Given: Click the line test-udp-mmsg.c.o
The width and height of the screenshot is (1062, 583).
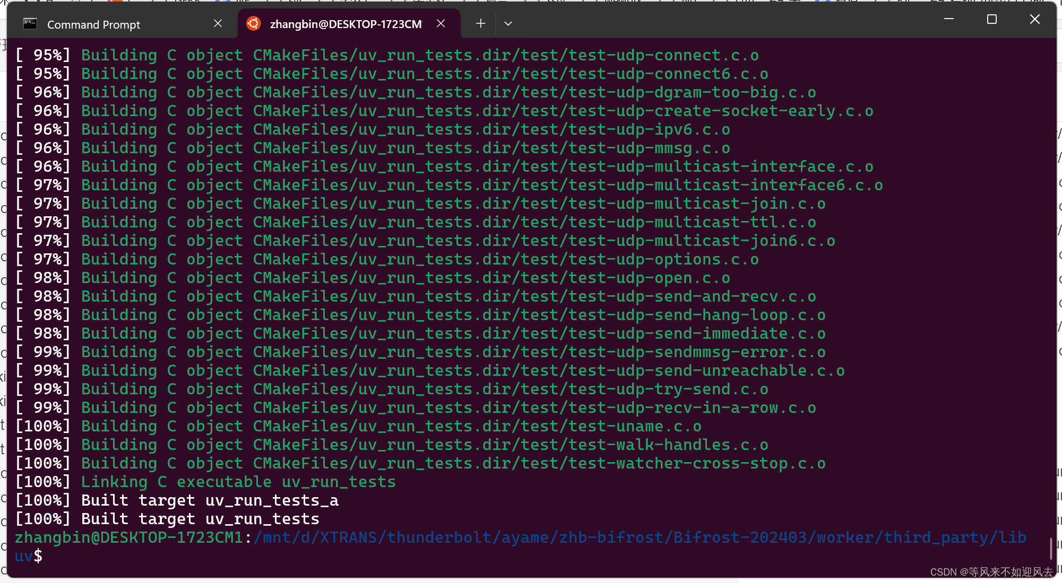Looking at the screenshot, I should pyautogui.click(x=373, y=148).
